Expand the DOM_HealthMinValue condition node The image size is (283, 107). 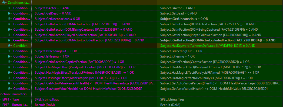(9, 89)
